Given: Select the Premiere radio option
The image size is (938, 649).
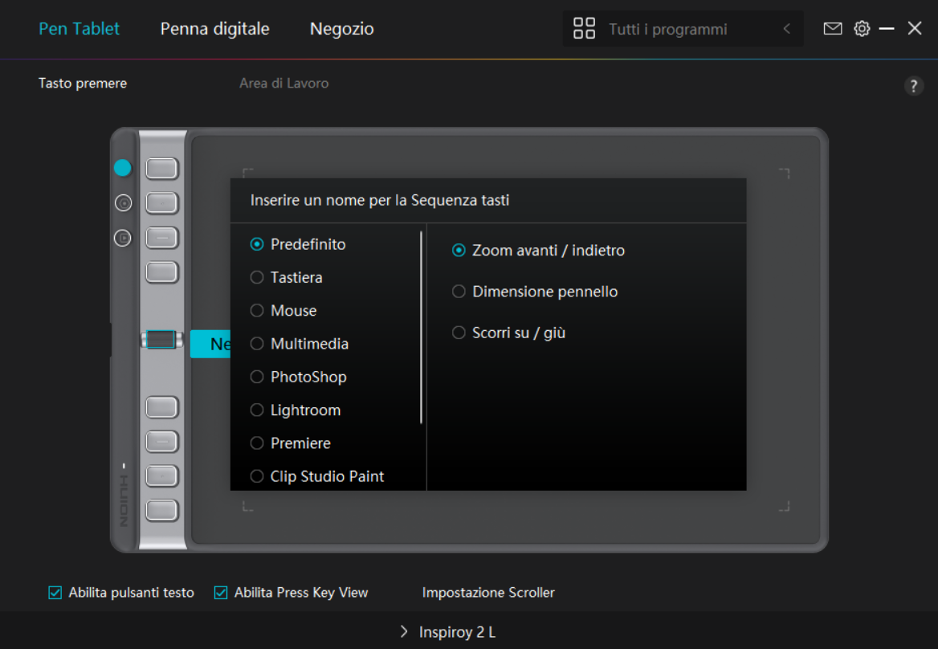Looking at the screenshot, I should [291, 443].
